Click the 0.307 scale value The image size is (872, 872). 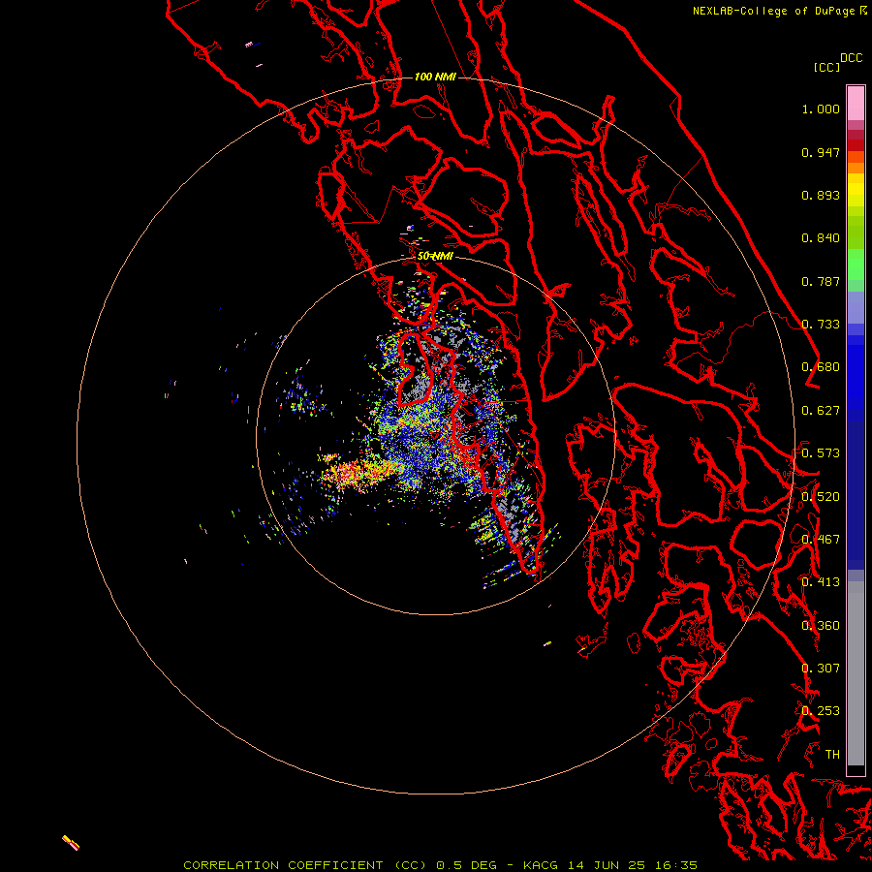point(821,669)
